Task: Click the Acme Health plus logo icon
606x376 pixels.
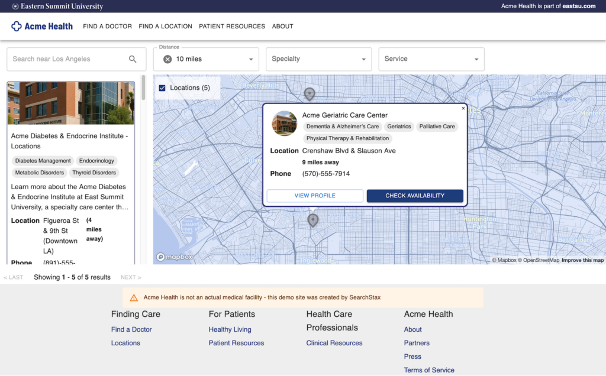Action: click(x=16, y=26)
